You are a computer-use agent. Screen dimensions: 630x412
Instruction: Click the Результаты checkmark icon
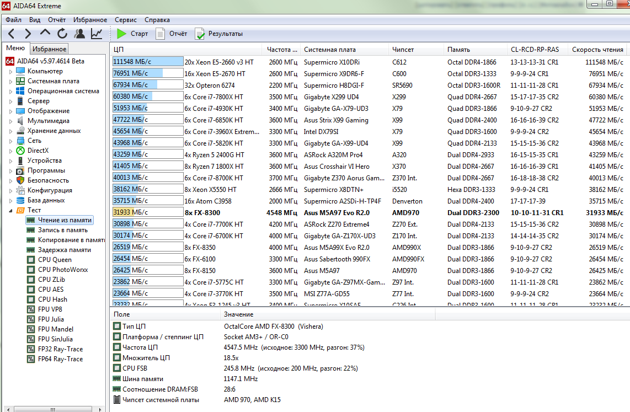[200, 34]
